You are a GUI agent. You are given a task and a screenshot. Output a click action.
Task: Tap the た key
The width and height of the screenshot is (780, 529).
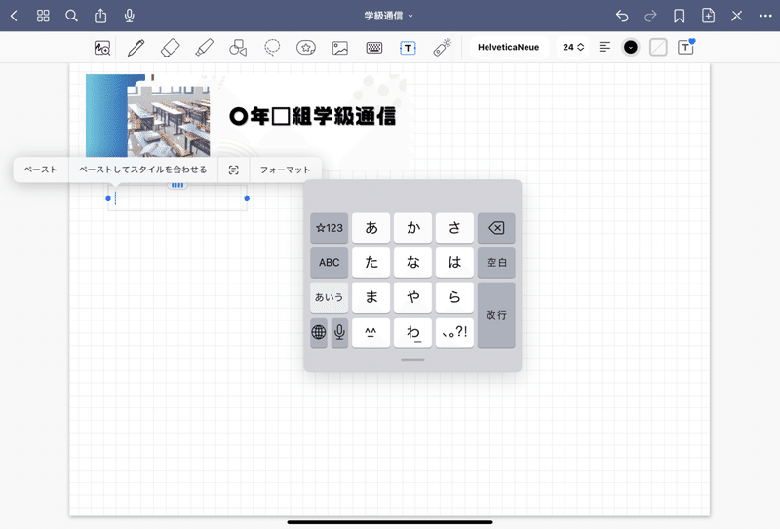371,262
